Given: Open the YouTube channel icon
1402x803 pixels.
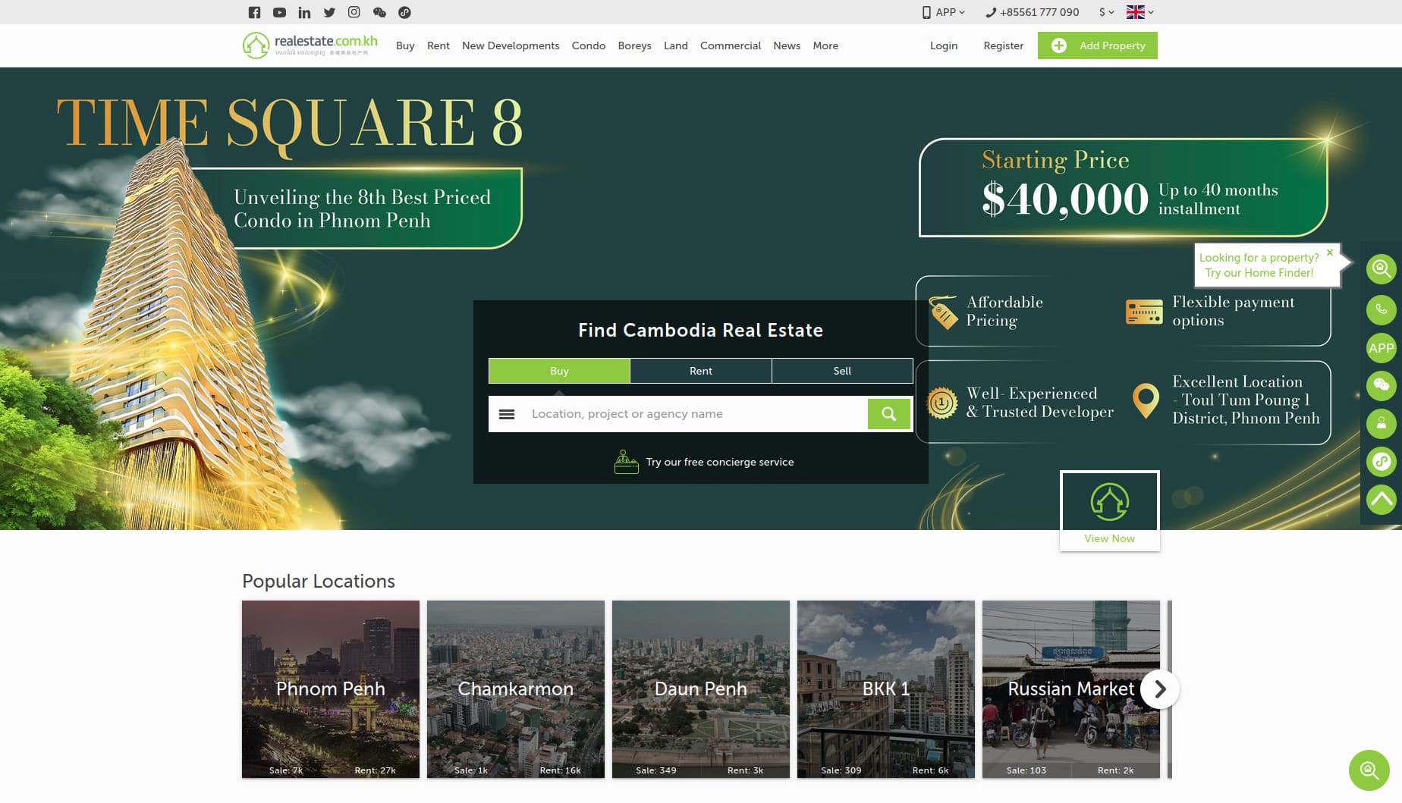Looking at the screenshot, I should (x=279, y=12).
